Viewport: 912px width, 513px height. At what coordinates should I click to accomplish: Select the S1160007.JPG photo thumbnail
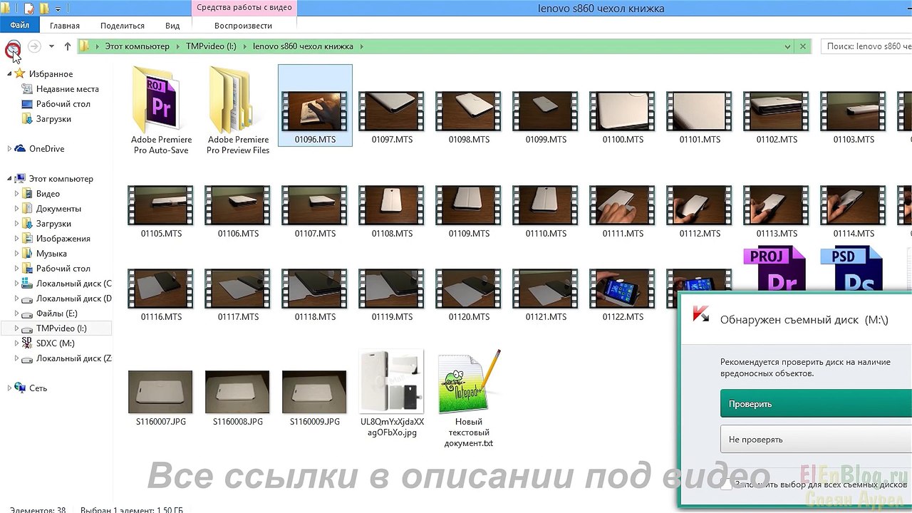(160, 392)
